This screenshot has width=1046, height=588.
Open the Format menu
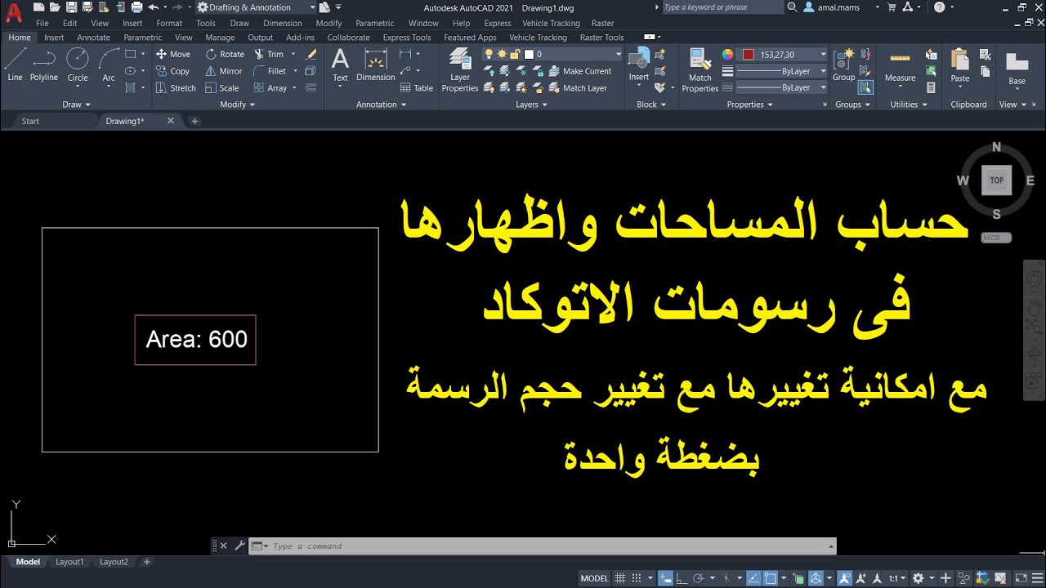(x=169, y=24)
